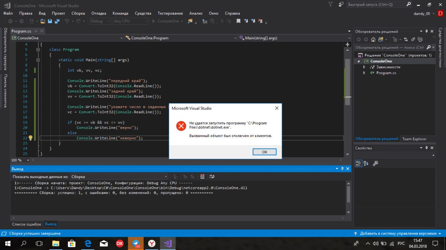The width and height of the screenshot is (446, 250).
Task: Click the Collapse All icon in Solution Explorer
Action: coord(413,40)
